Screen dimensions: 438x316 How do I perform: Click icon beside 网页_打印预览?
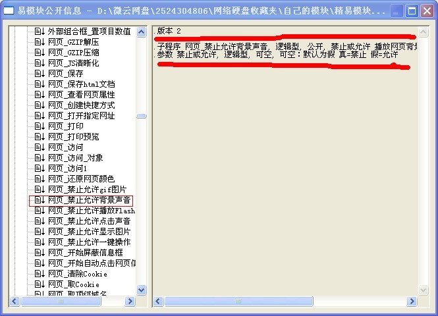(x=40, y=137)
